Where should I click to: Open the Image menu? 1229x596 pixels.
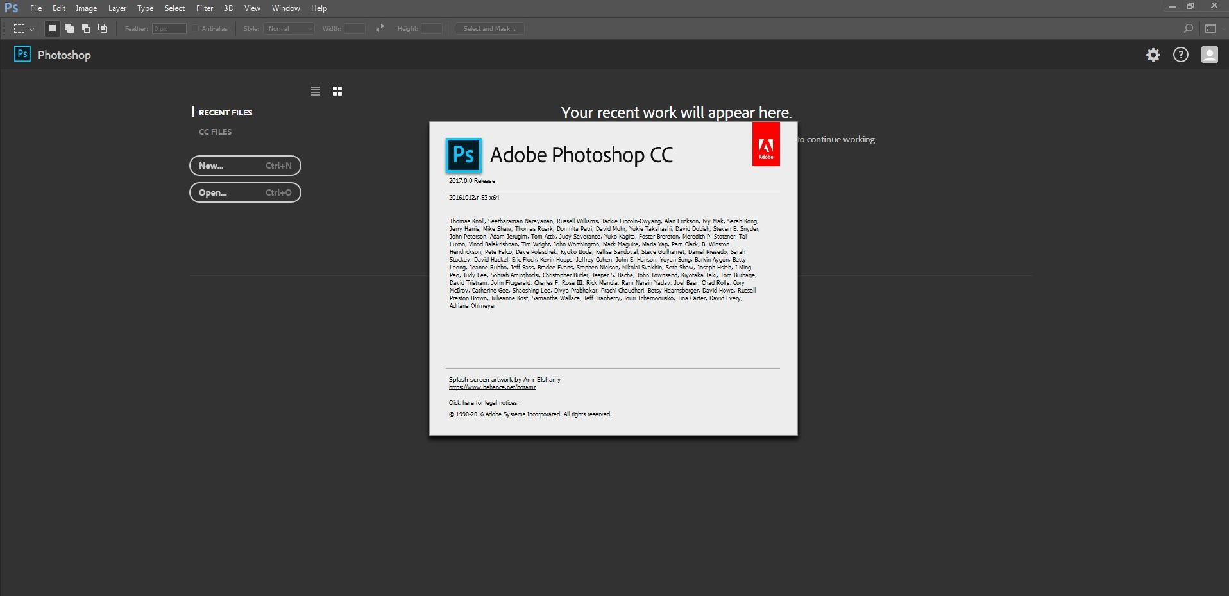point(87,8)
